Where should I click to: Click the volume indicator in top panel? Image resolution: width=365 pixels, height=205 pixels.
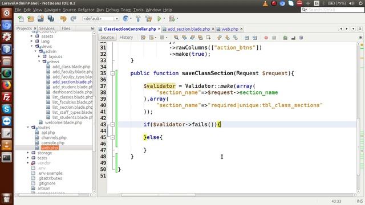(x=351, y=3)
